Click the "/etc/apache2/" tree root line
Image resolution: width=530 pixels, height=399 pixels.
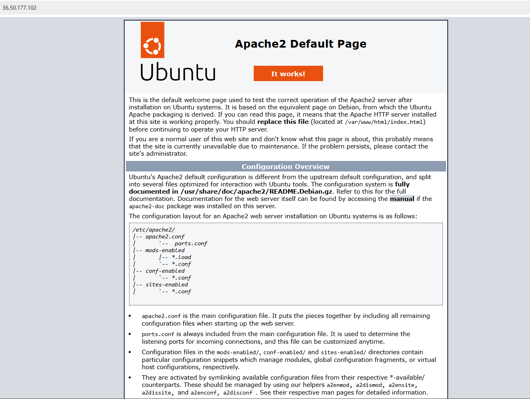click(154, 230)
